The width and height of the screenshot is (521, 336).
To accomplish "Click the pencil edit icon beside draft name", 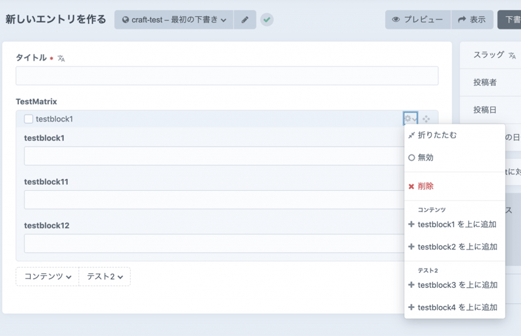I will coord(245,20).
